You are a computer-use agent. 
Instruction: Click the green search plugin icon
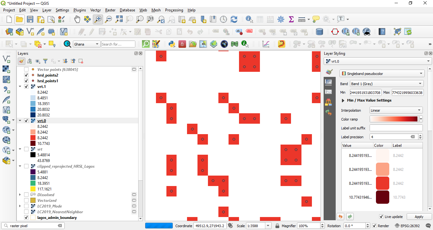click(x=146, y=44)
